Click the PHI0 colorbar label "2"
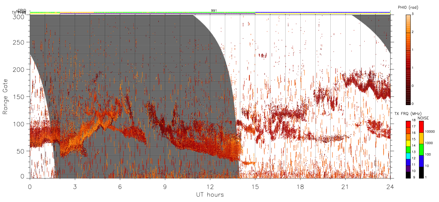 [x=413, y=32]
